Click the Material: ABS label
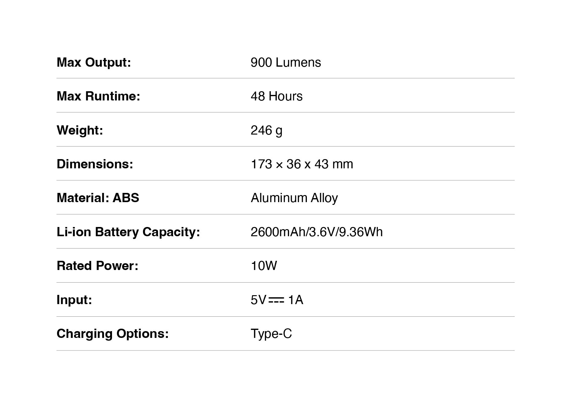The width and height of the screenshot is (572, 407). pos(98,198)
